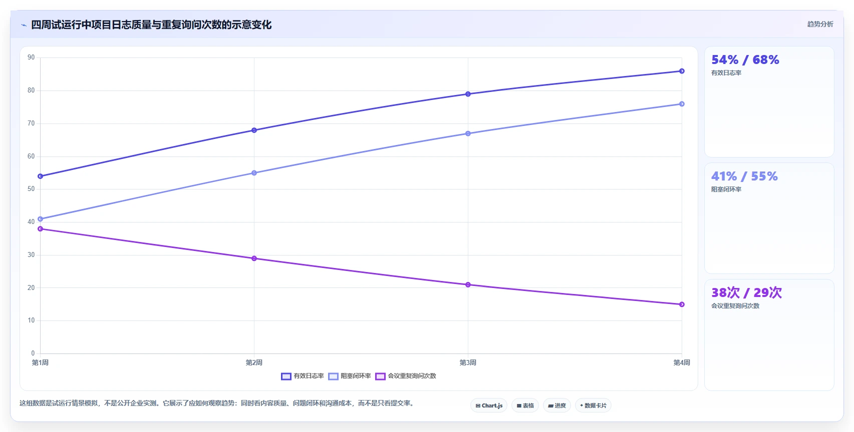The height and width of the screenshot is (432, 854).
Task: Click the 趋势分析 tag in the header
Action: tap(820, 24)
